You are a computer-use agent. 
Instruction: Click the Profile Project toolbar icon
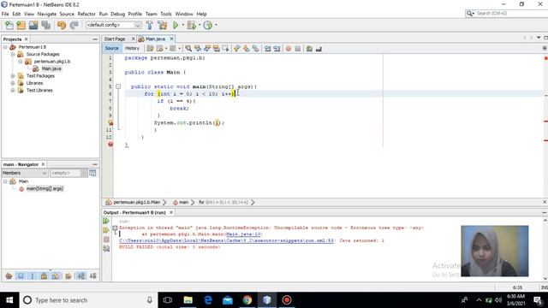[x=208, y=25]
